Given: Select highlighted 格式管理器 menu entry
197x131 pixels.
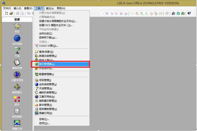Looking at the screenshot, I should (x=62, y=64).
